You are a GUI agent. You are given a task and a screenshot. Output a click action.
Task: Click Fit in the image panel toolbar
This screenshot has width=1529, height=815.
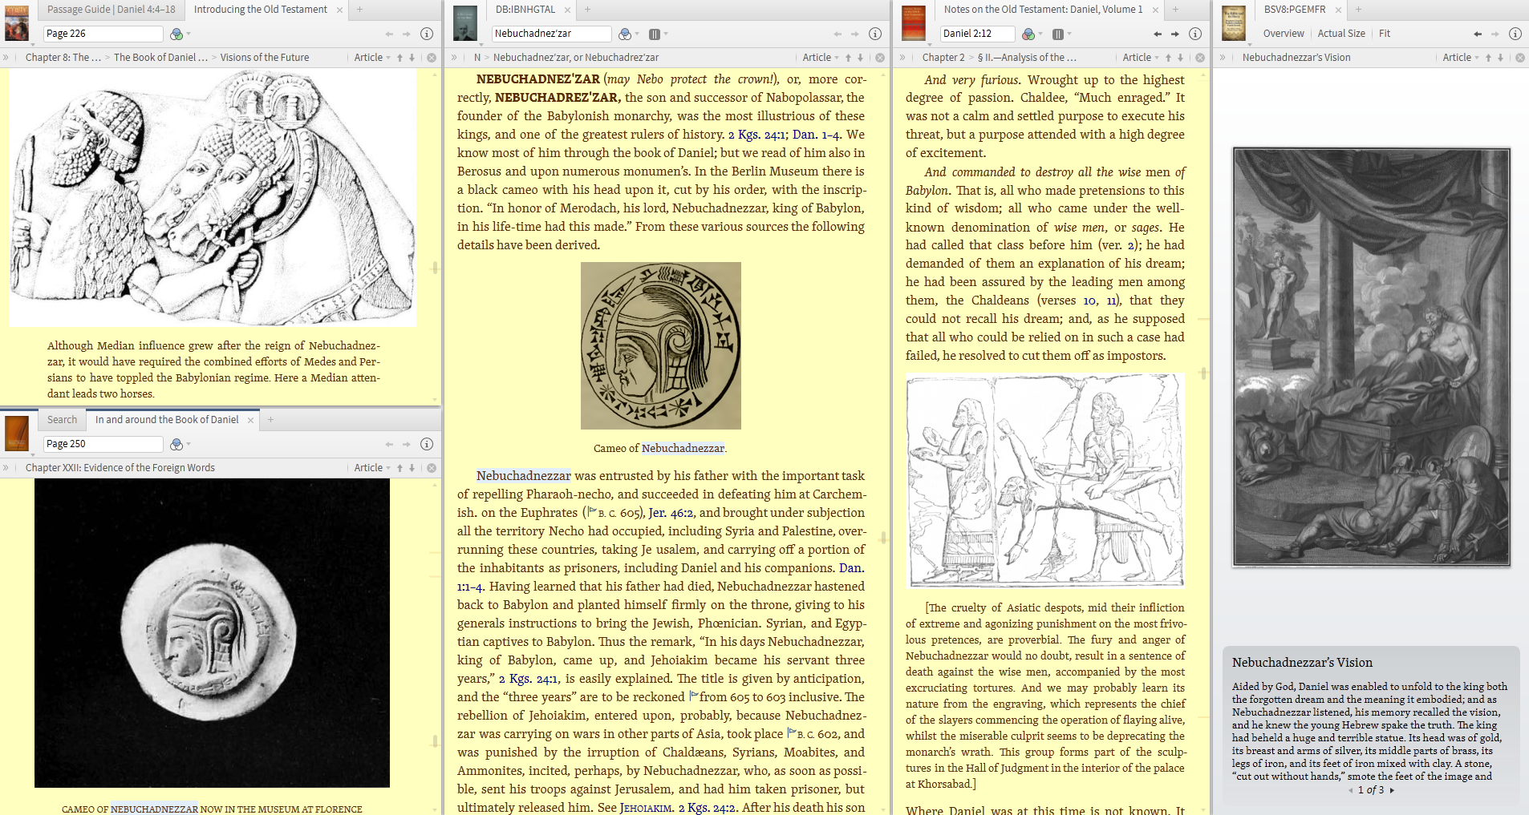click(x=1385, y=34)
